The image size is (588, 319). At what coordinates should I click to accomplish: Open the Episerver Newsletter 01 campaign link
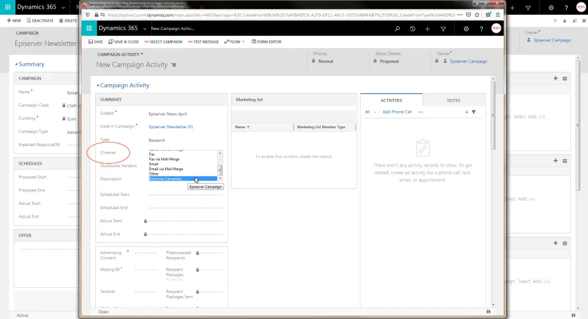click(171, 126)
